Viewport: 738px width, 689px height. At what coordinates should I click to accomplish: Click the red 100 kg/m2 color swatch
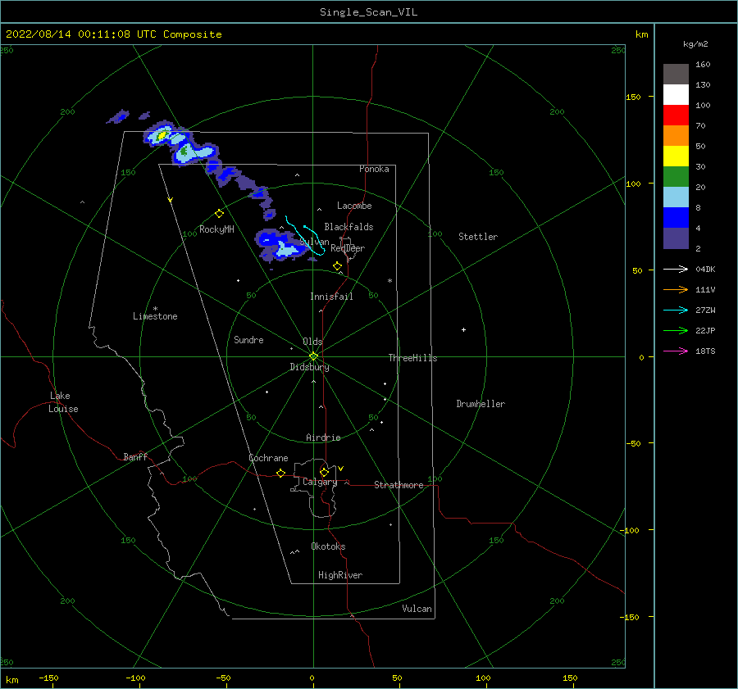[x=676, y=116]
